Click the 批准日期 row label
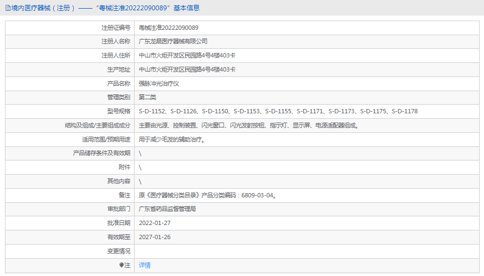Viewport: 484px width, 276px height. click(119, 223)
